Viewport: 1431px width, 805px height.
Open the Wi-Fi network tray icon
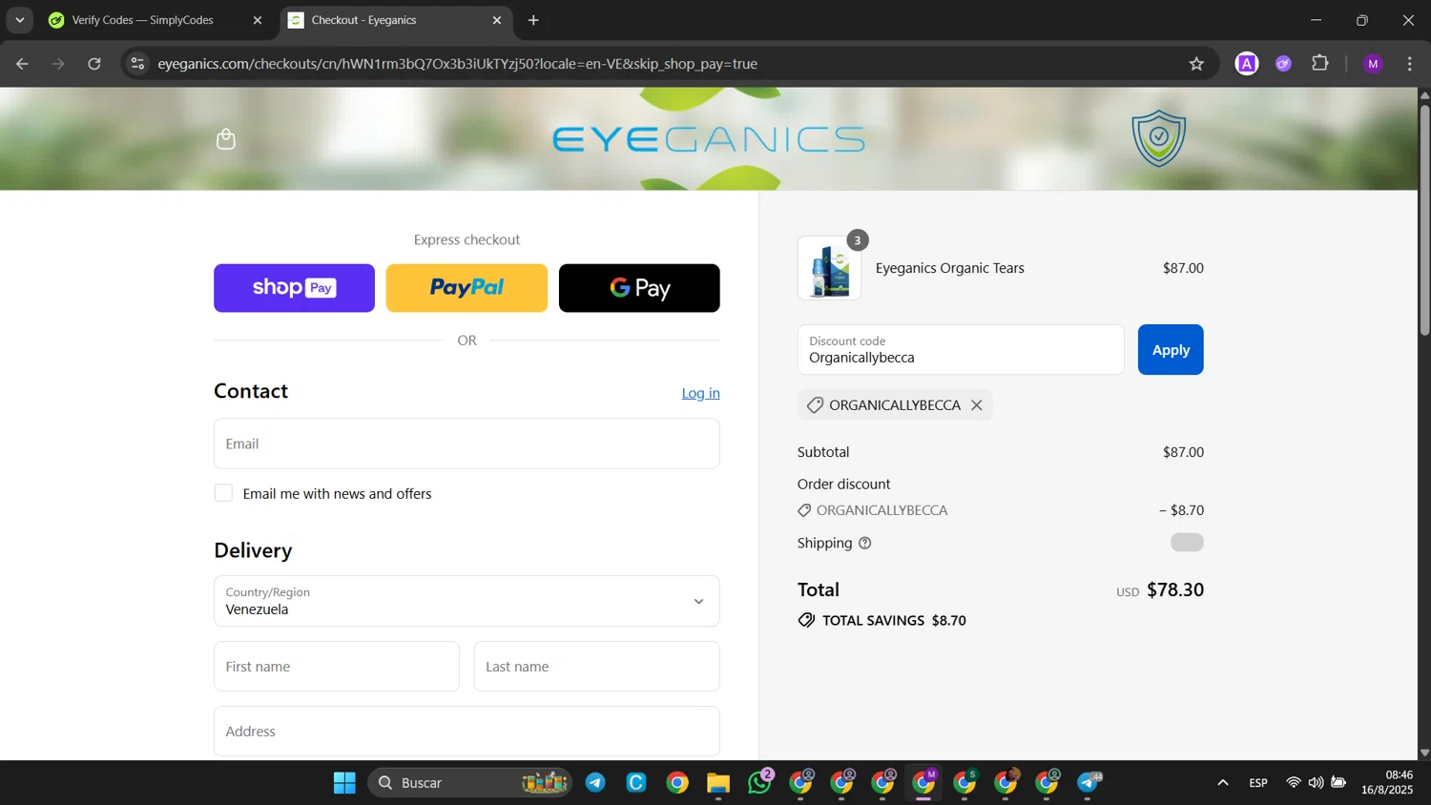click(1294, 783)
